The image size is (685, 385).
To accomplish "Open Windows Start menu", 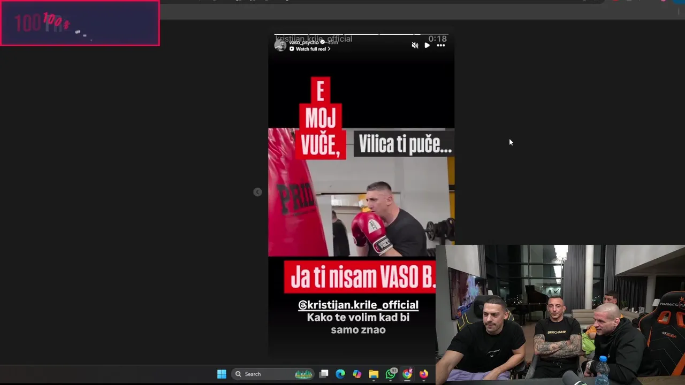I will tap(222, 374).
